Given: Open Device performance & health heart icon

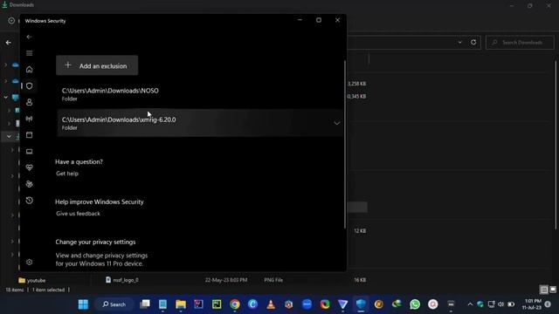Looking at the screenshot, I should click(29, 167).
